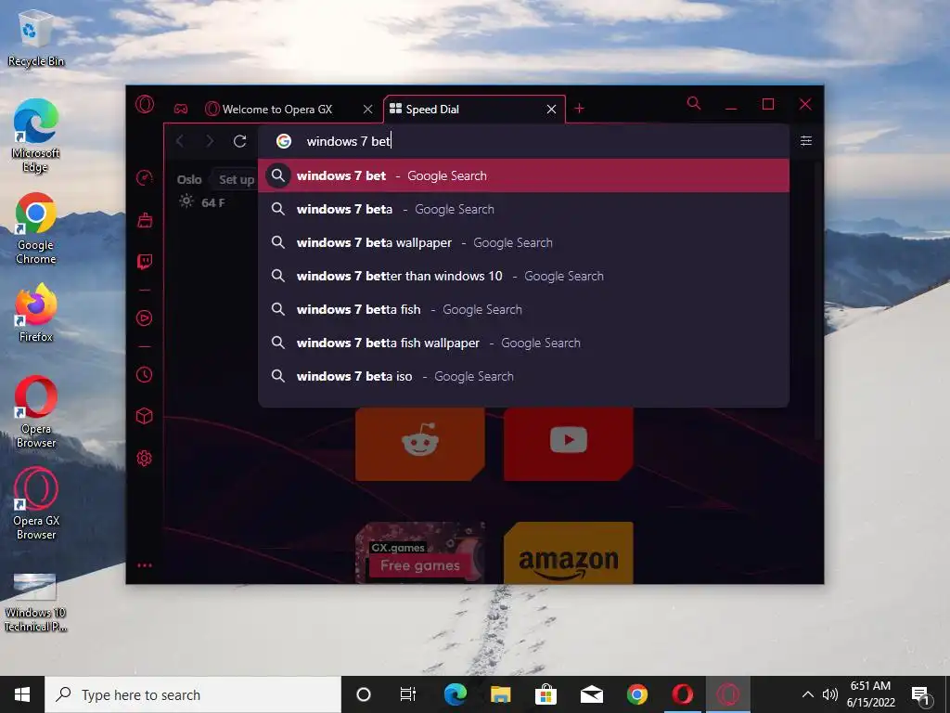
Task: Select Windows 10 Technical P... desktop file
Action: [35, 602]
